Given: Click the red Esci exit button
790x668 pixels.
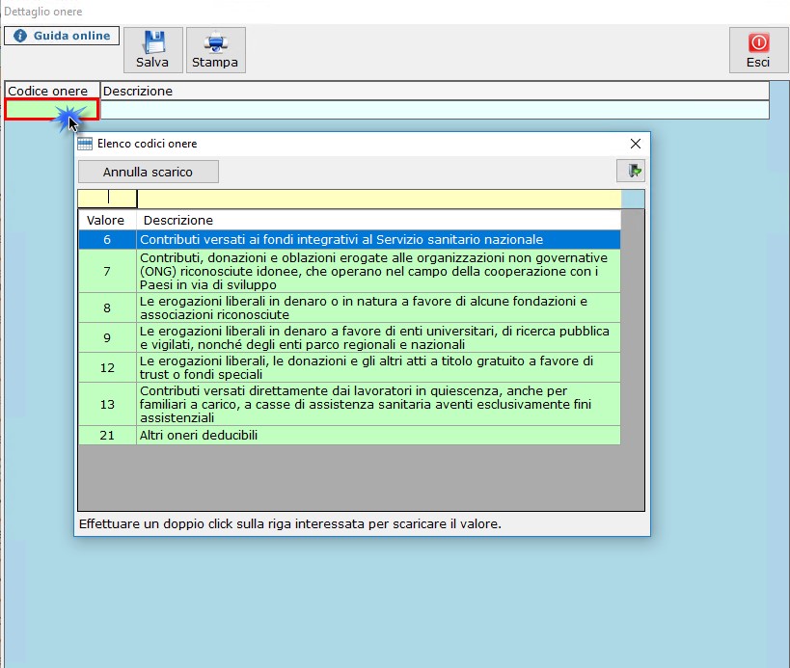Looking at the screenshot, I should [x=758, y=50].
